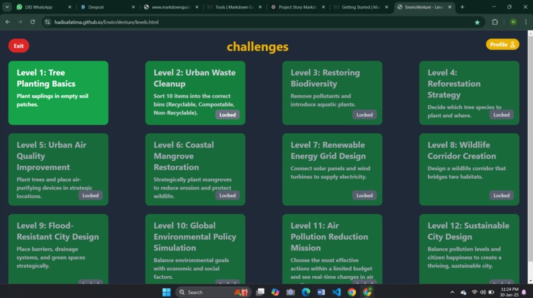Open Level 1: Tree Planting Basics card
This screenshot has width=533, height=298.
(58, 93)
